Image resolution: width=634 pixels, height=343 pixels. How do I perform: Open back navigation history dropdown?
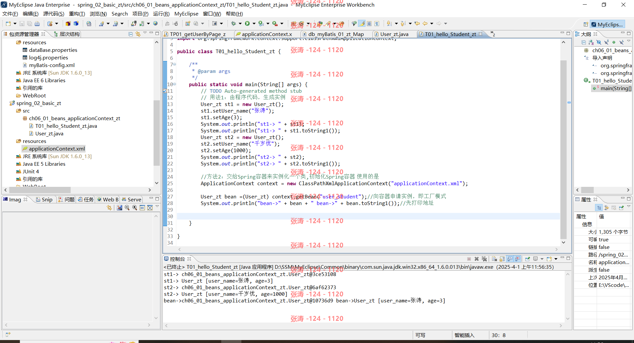432,23
